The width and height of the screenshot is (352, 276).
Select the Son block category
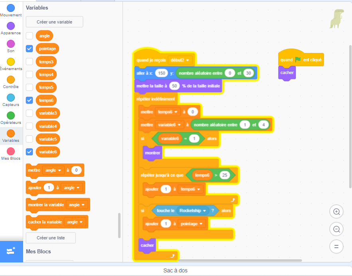click(11, 46)
